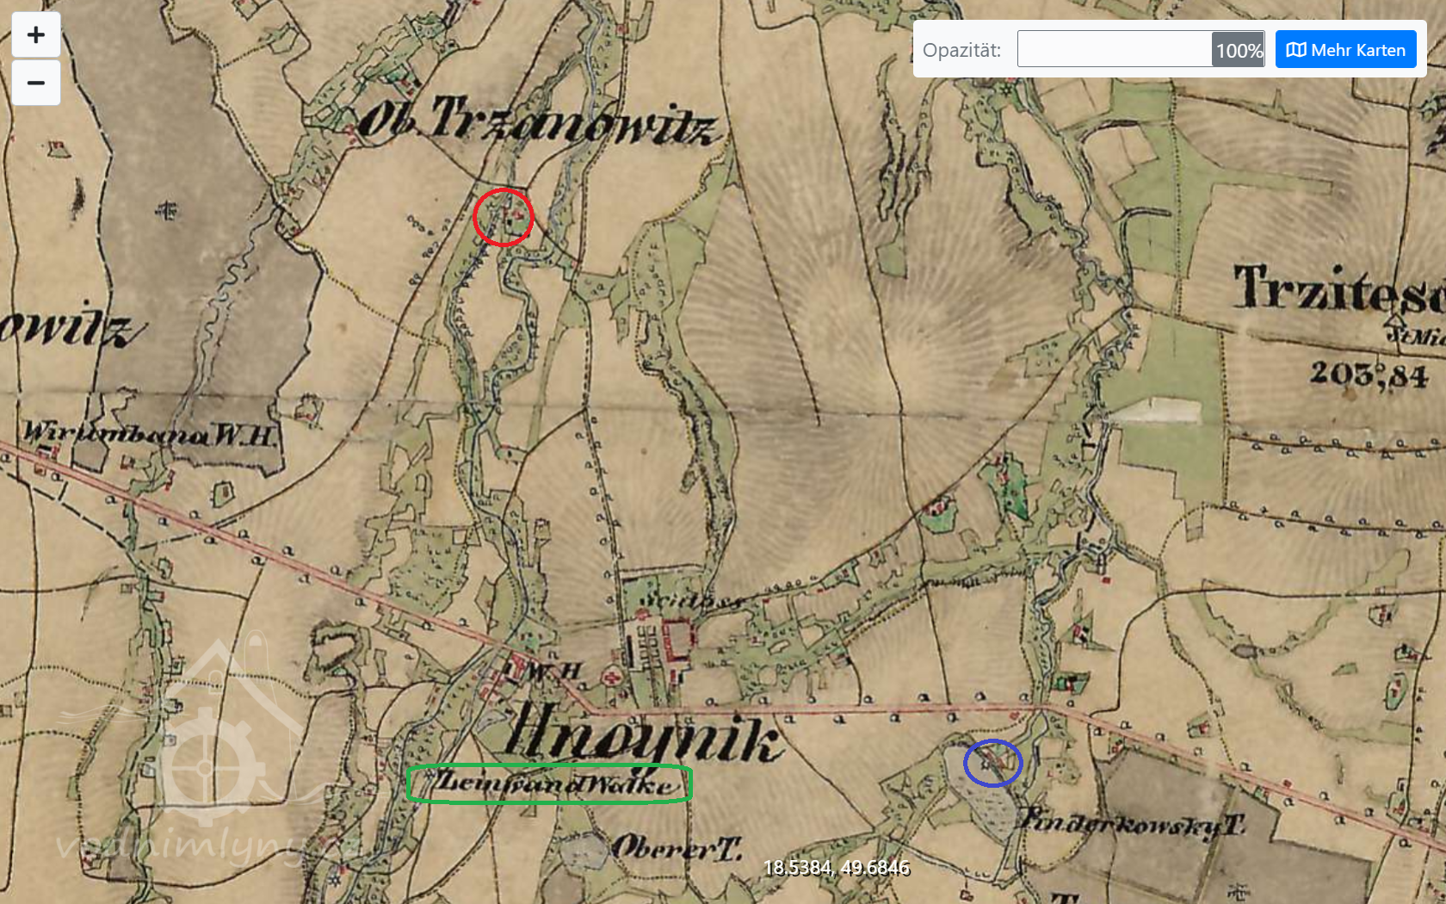
Task: Click the red Schloss building in Hnoynik
Action: (677, 639)
